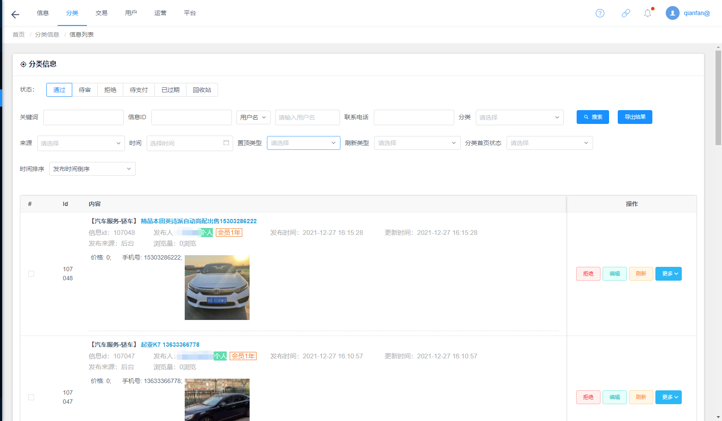The height and width of the screenshot is (421, 722).
Task: Open the 时间 date picker field
Action: [190, 143]
